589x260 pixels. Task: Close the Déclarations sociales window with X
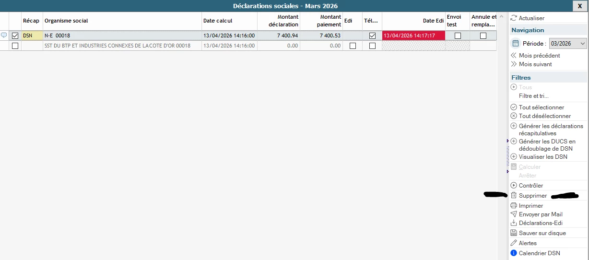579,6
